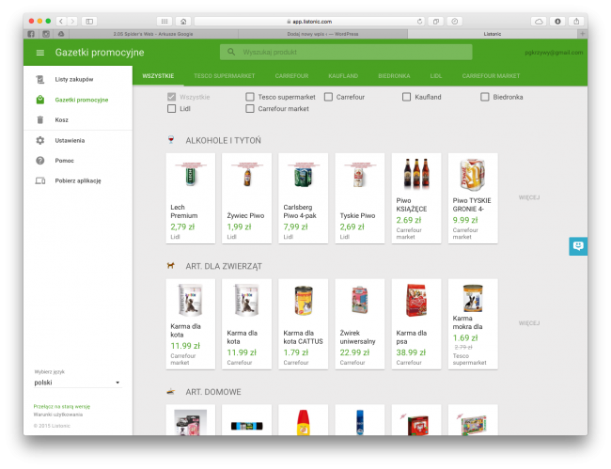The width and height of the screenshot is (611, 469).
Task: Open Żwirek uniwersalny product card
Action: (x=360, y=324)
